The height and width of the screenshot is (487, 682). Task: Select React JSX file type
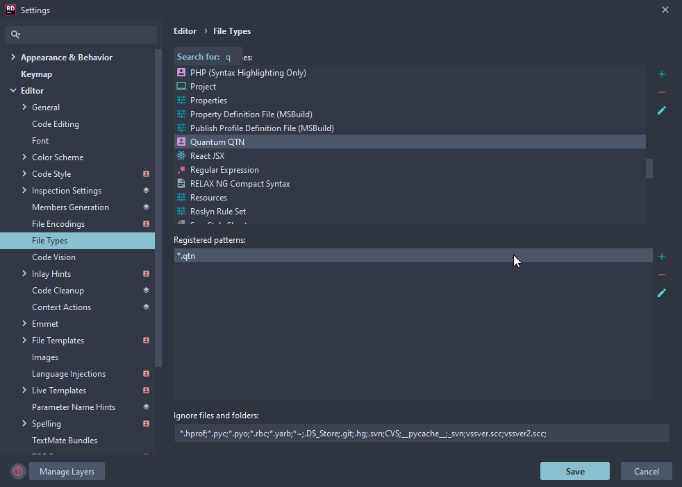(207, 156)
